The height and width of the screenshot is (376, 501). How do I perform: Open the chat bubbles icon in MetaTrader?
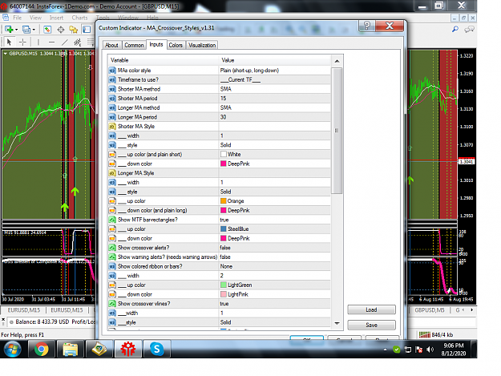[x=469, y=30]
